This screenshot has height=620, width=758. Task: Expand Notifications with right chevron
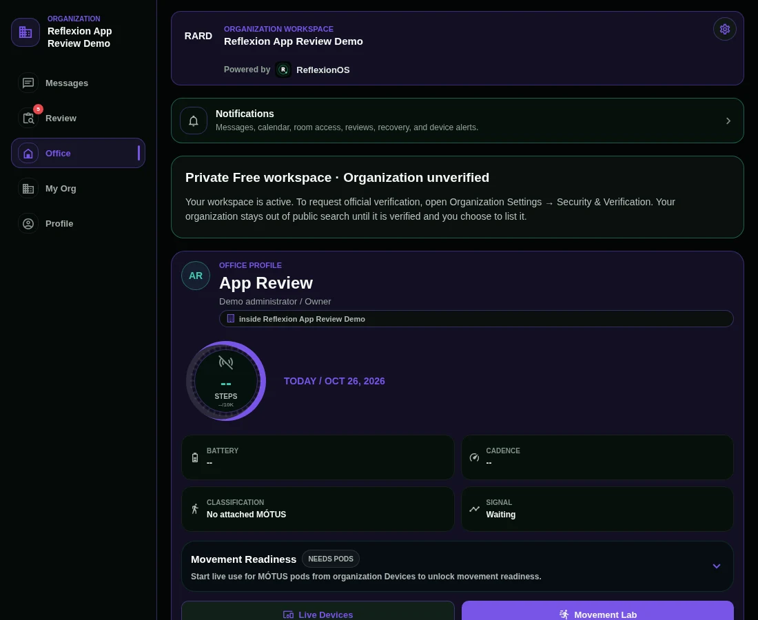point(728,121)
